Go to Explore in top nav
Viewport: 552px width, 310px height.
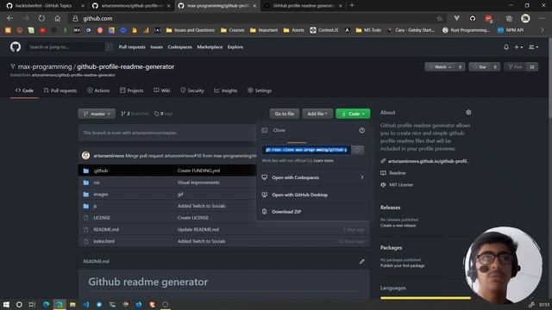[x=235, y=47]
